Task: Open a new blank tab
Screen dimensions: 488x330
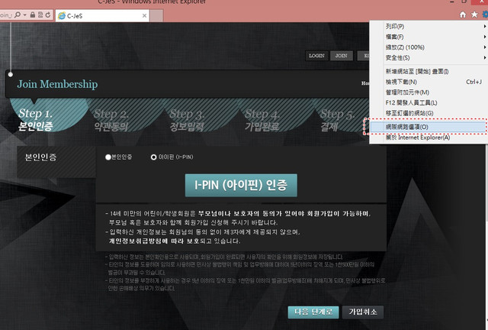Action: click(x=156, y=15)
